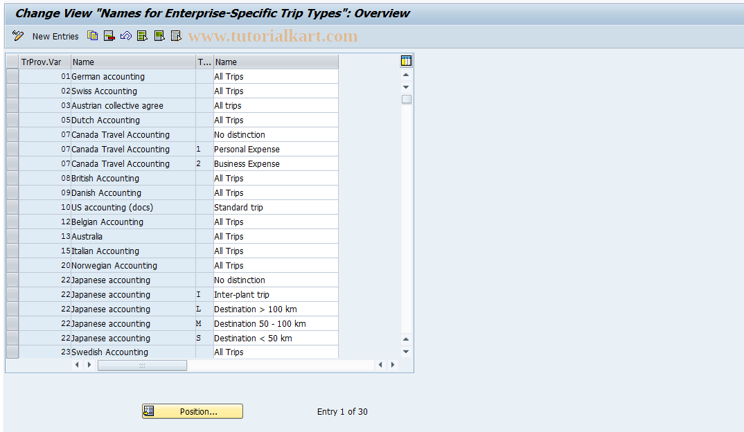Click the Delete entry icon
The width and height of the screenshot is (744, 432).
[x=109, y=35]
